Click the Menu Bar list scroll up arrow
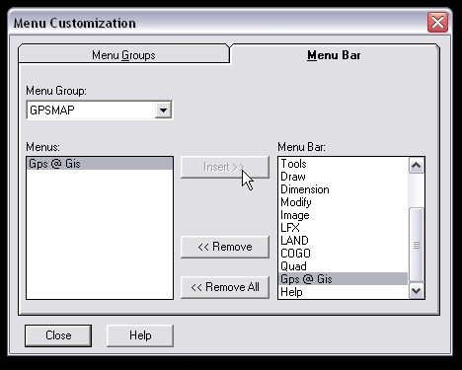Viewport: 462px width, 370px height. (x=417, y=166)
